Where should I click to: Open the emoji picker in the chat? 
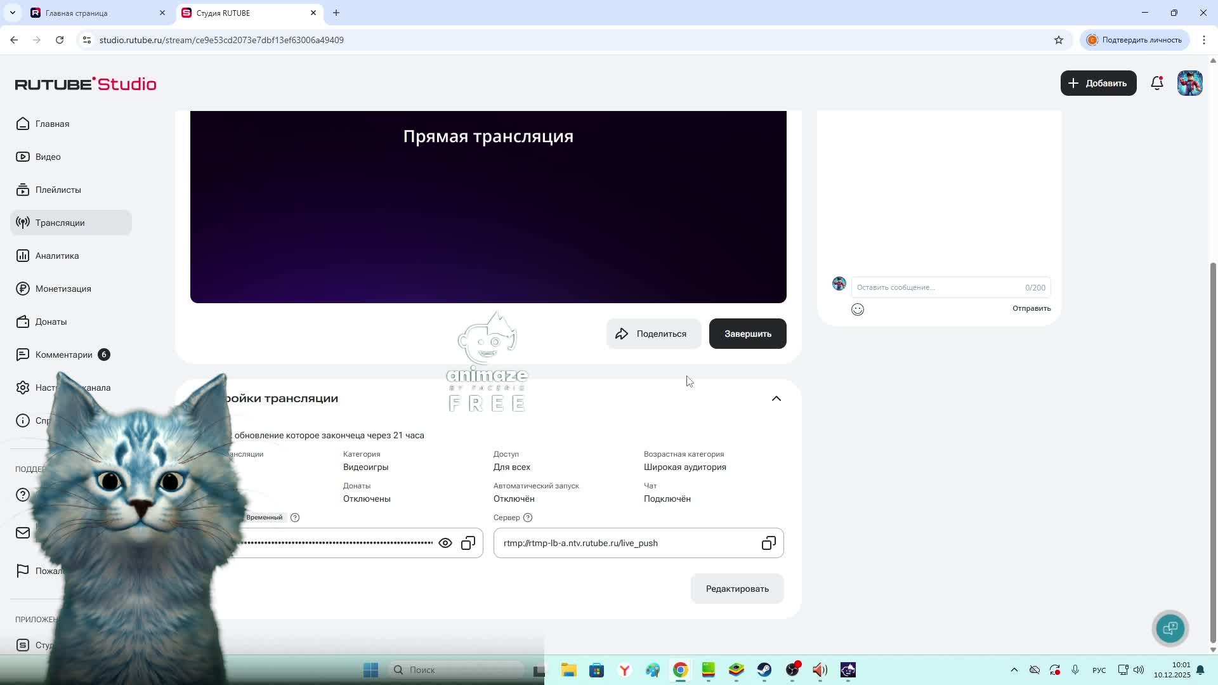(x=858, y=310)
